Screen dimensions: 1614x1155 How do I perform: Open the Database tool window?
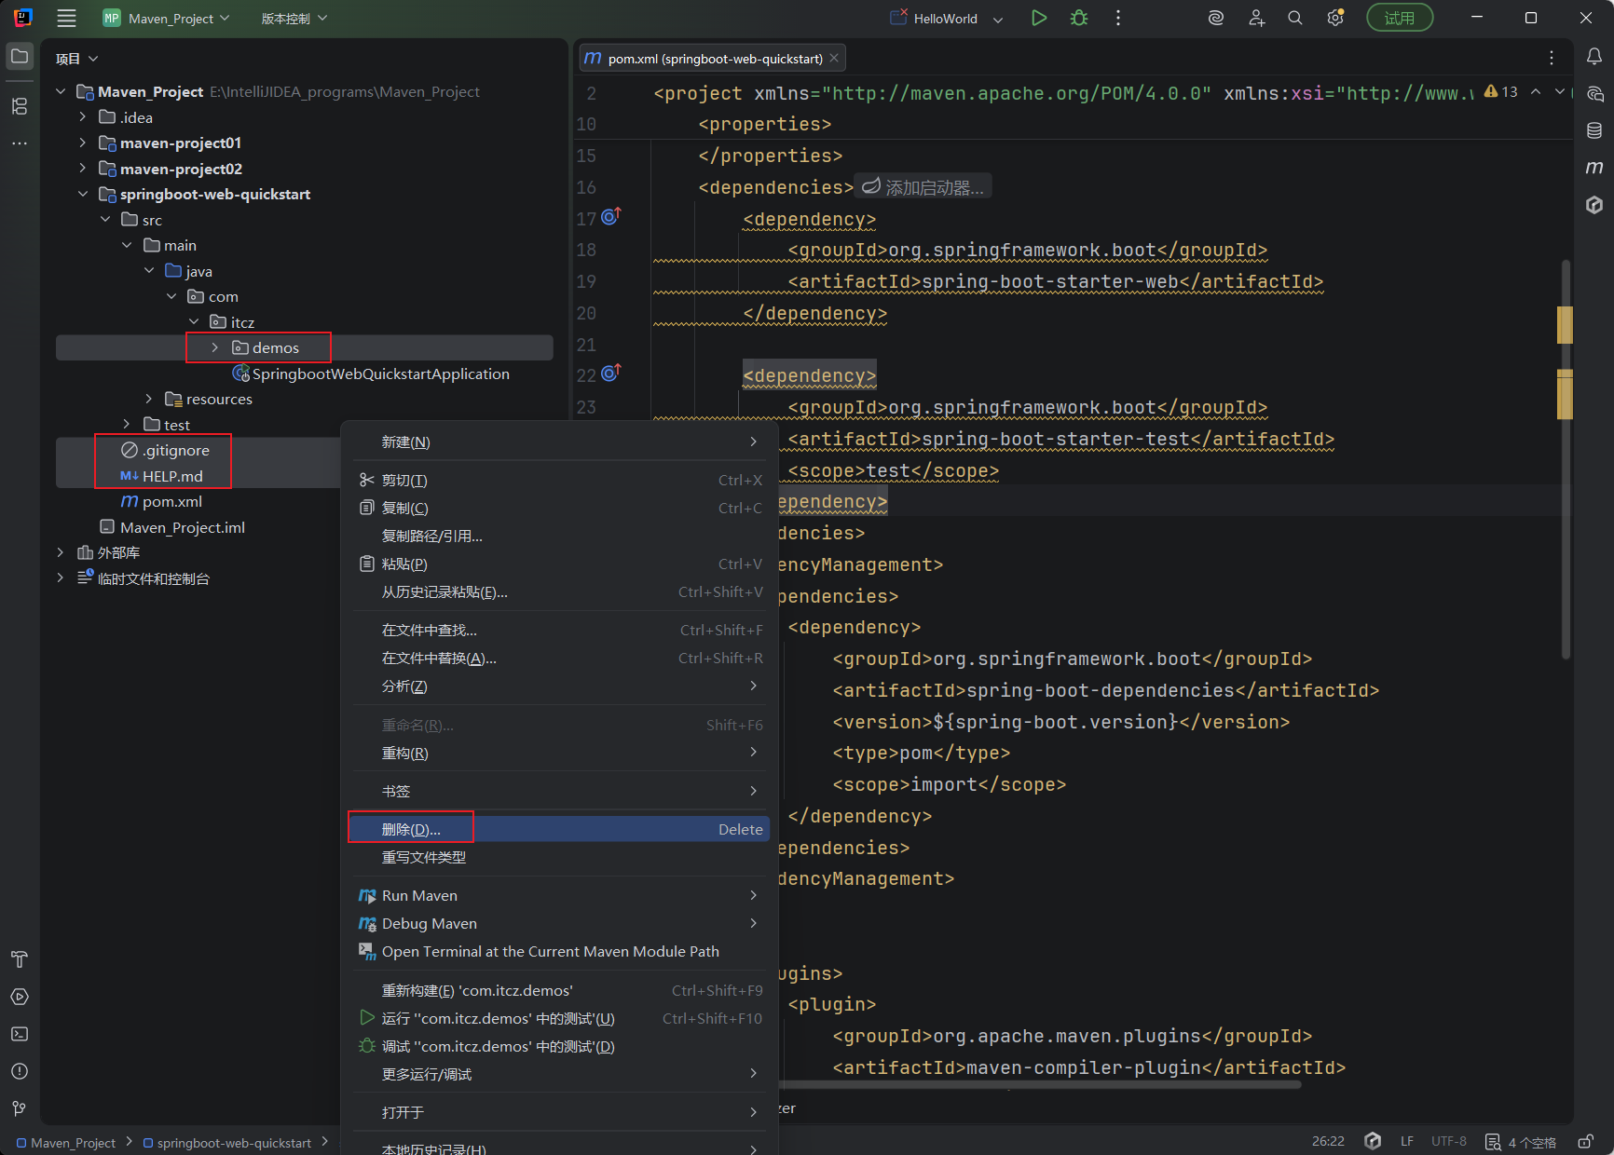pos(1594,130)
